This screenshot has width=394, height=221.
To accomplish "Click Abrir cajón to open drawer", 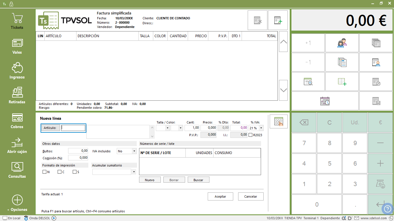I will click(17, 146).
